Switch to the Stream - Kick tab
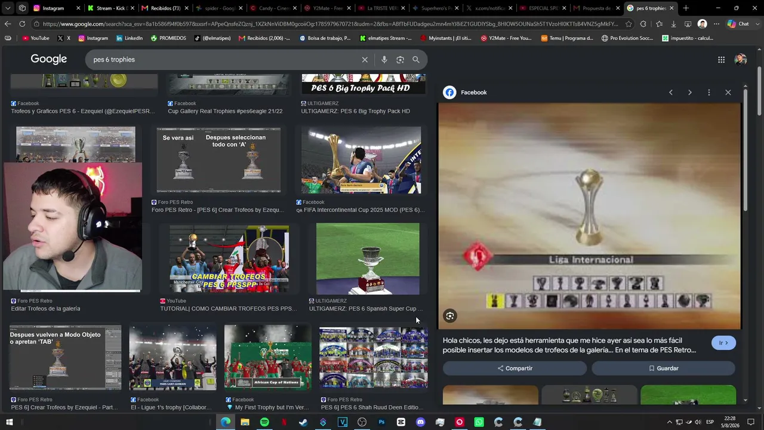The width and height of the screenshot is (764, 430). (x=110, y=8)
